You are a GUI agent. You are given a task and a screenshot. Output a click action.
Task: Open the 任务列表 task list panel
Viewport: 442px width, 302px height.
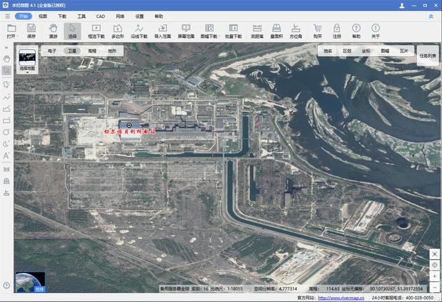click(x=428, y=55)
